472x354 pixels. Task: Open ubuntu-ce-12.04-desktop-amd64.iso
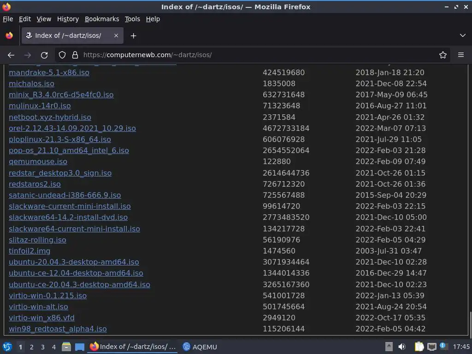coord(76,273)
